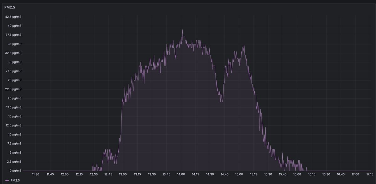Click the 13:30 time axis label
Image resolution: width=376 pixels, height=184 pixels.
point(152,174)
